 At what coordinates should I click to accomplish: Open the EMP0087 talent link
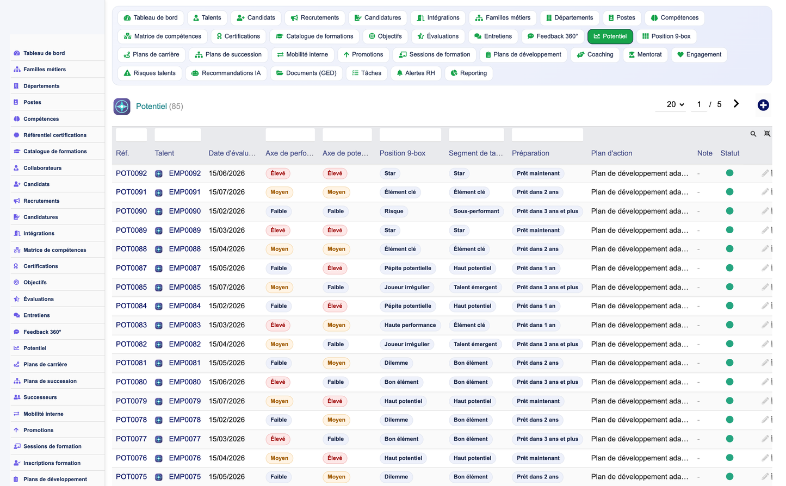[x=185, y=268]
